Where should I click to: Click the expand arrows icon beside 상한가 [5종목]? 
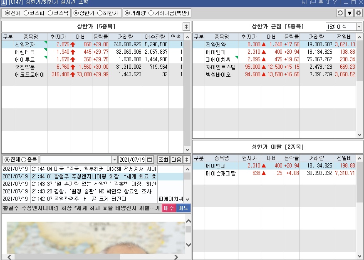pos(186,27)
